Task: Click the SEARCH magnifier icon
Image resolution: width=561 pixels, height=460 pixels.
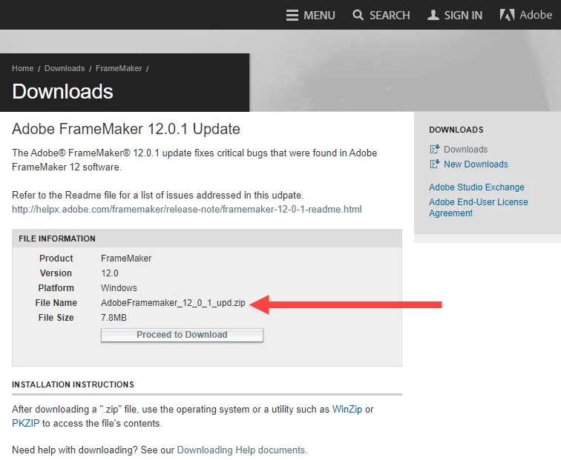Action: pos(358,15)
